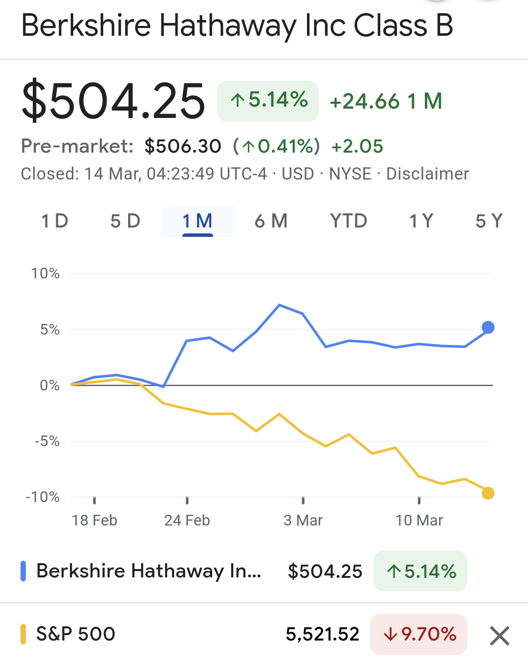Click the Berkshire Hathaway Inc Class B title
The height and width of the screenshot is (664, 528).
[238, 25]
